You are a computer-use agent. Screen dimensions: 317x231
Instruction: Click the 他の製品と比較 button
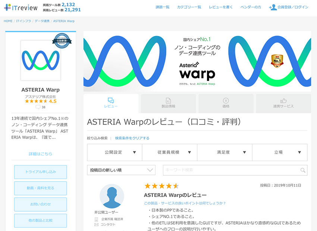40,221
